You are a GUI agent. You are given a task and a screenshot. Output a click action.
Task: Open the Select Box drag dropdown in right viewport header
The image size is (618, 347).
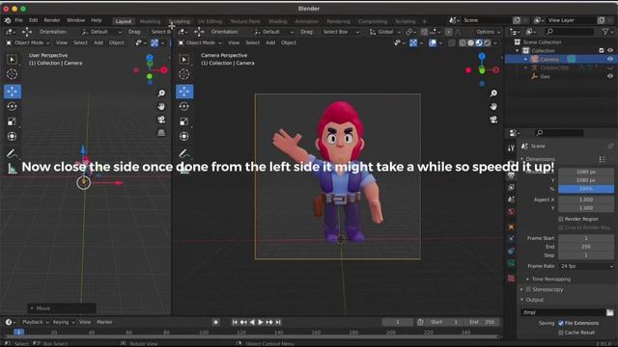point(340,32)
